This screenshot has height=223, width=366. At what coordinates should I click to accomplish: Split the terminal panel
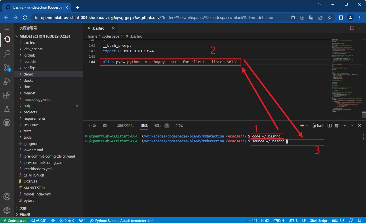[330, 126]
